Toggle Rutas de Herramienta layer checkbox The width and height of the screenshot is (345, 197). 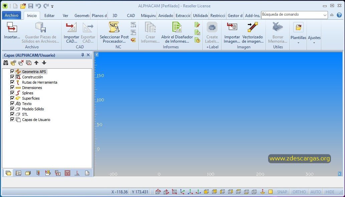[12, 82]
